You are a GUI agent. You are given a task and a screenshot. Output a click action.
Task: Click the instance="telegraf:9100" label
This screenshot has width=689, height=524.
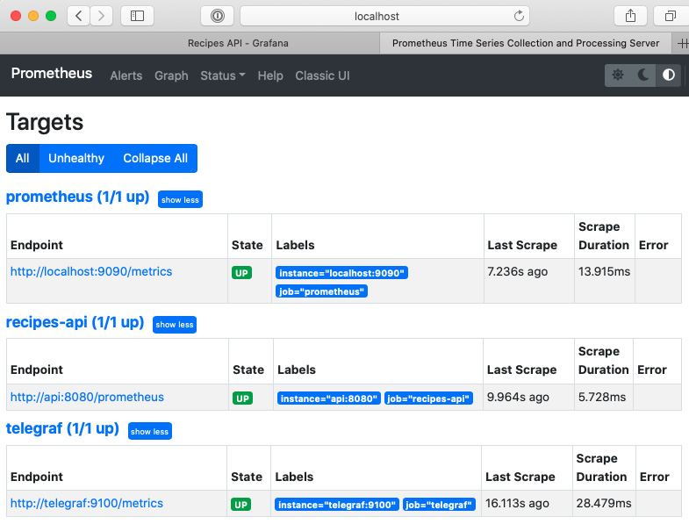(336, 505)
